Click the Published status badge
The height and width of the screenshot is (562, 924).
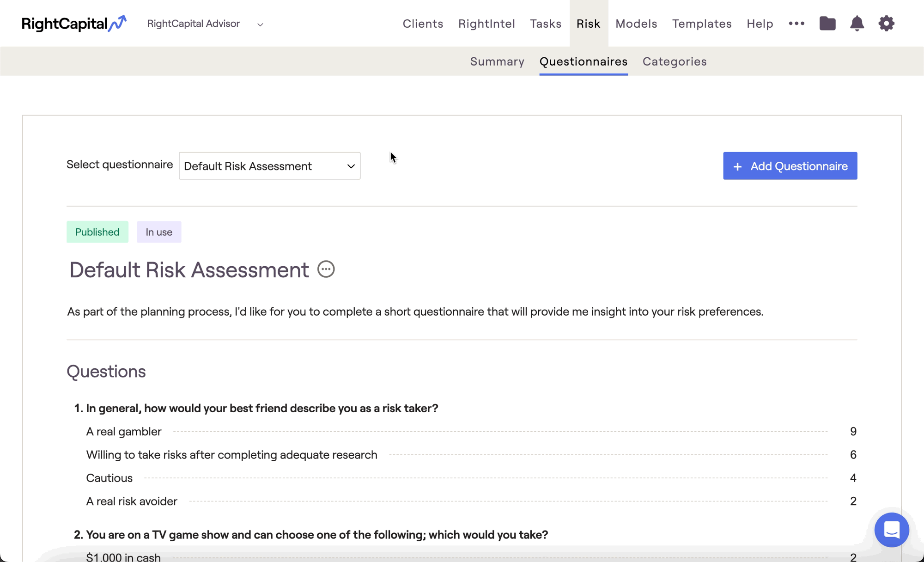97,232
